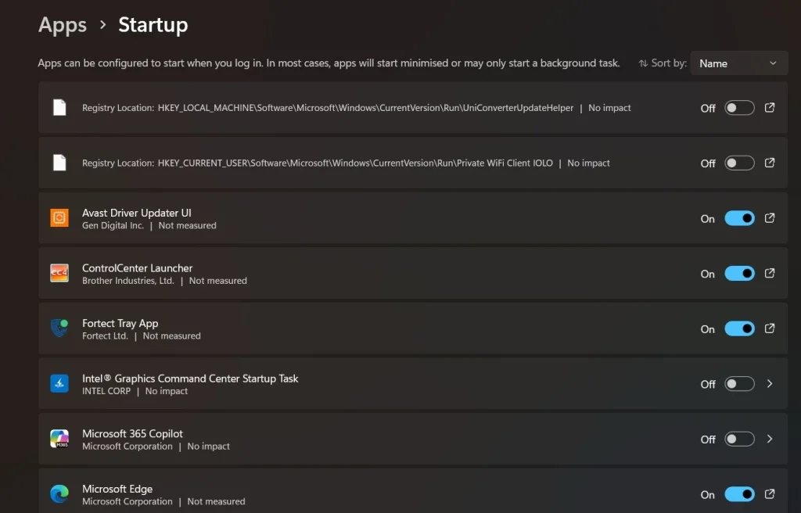
Task: Click the Intel Graphics Command Center icon
Action: 59,384
